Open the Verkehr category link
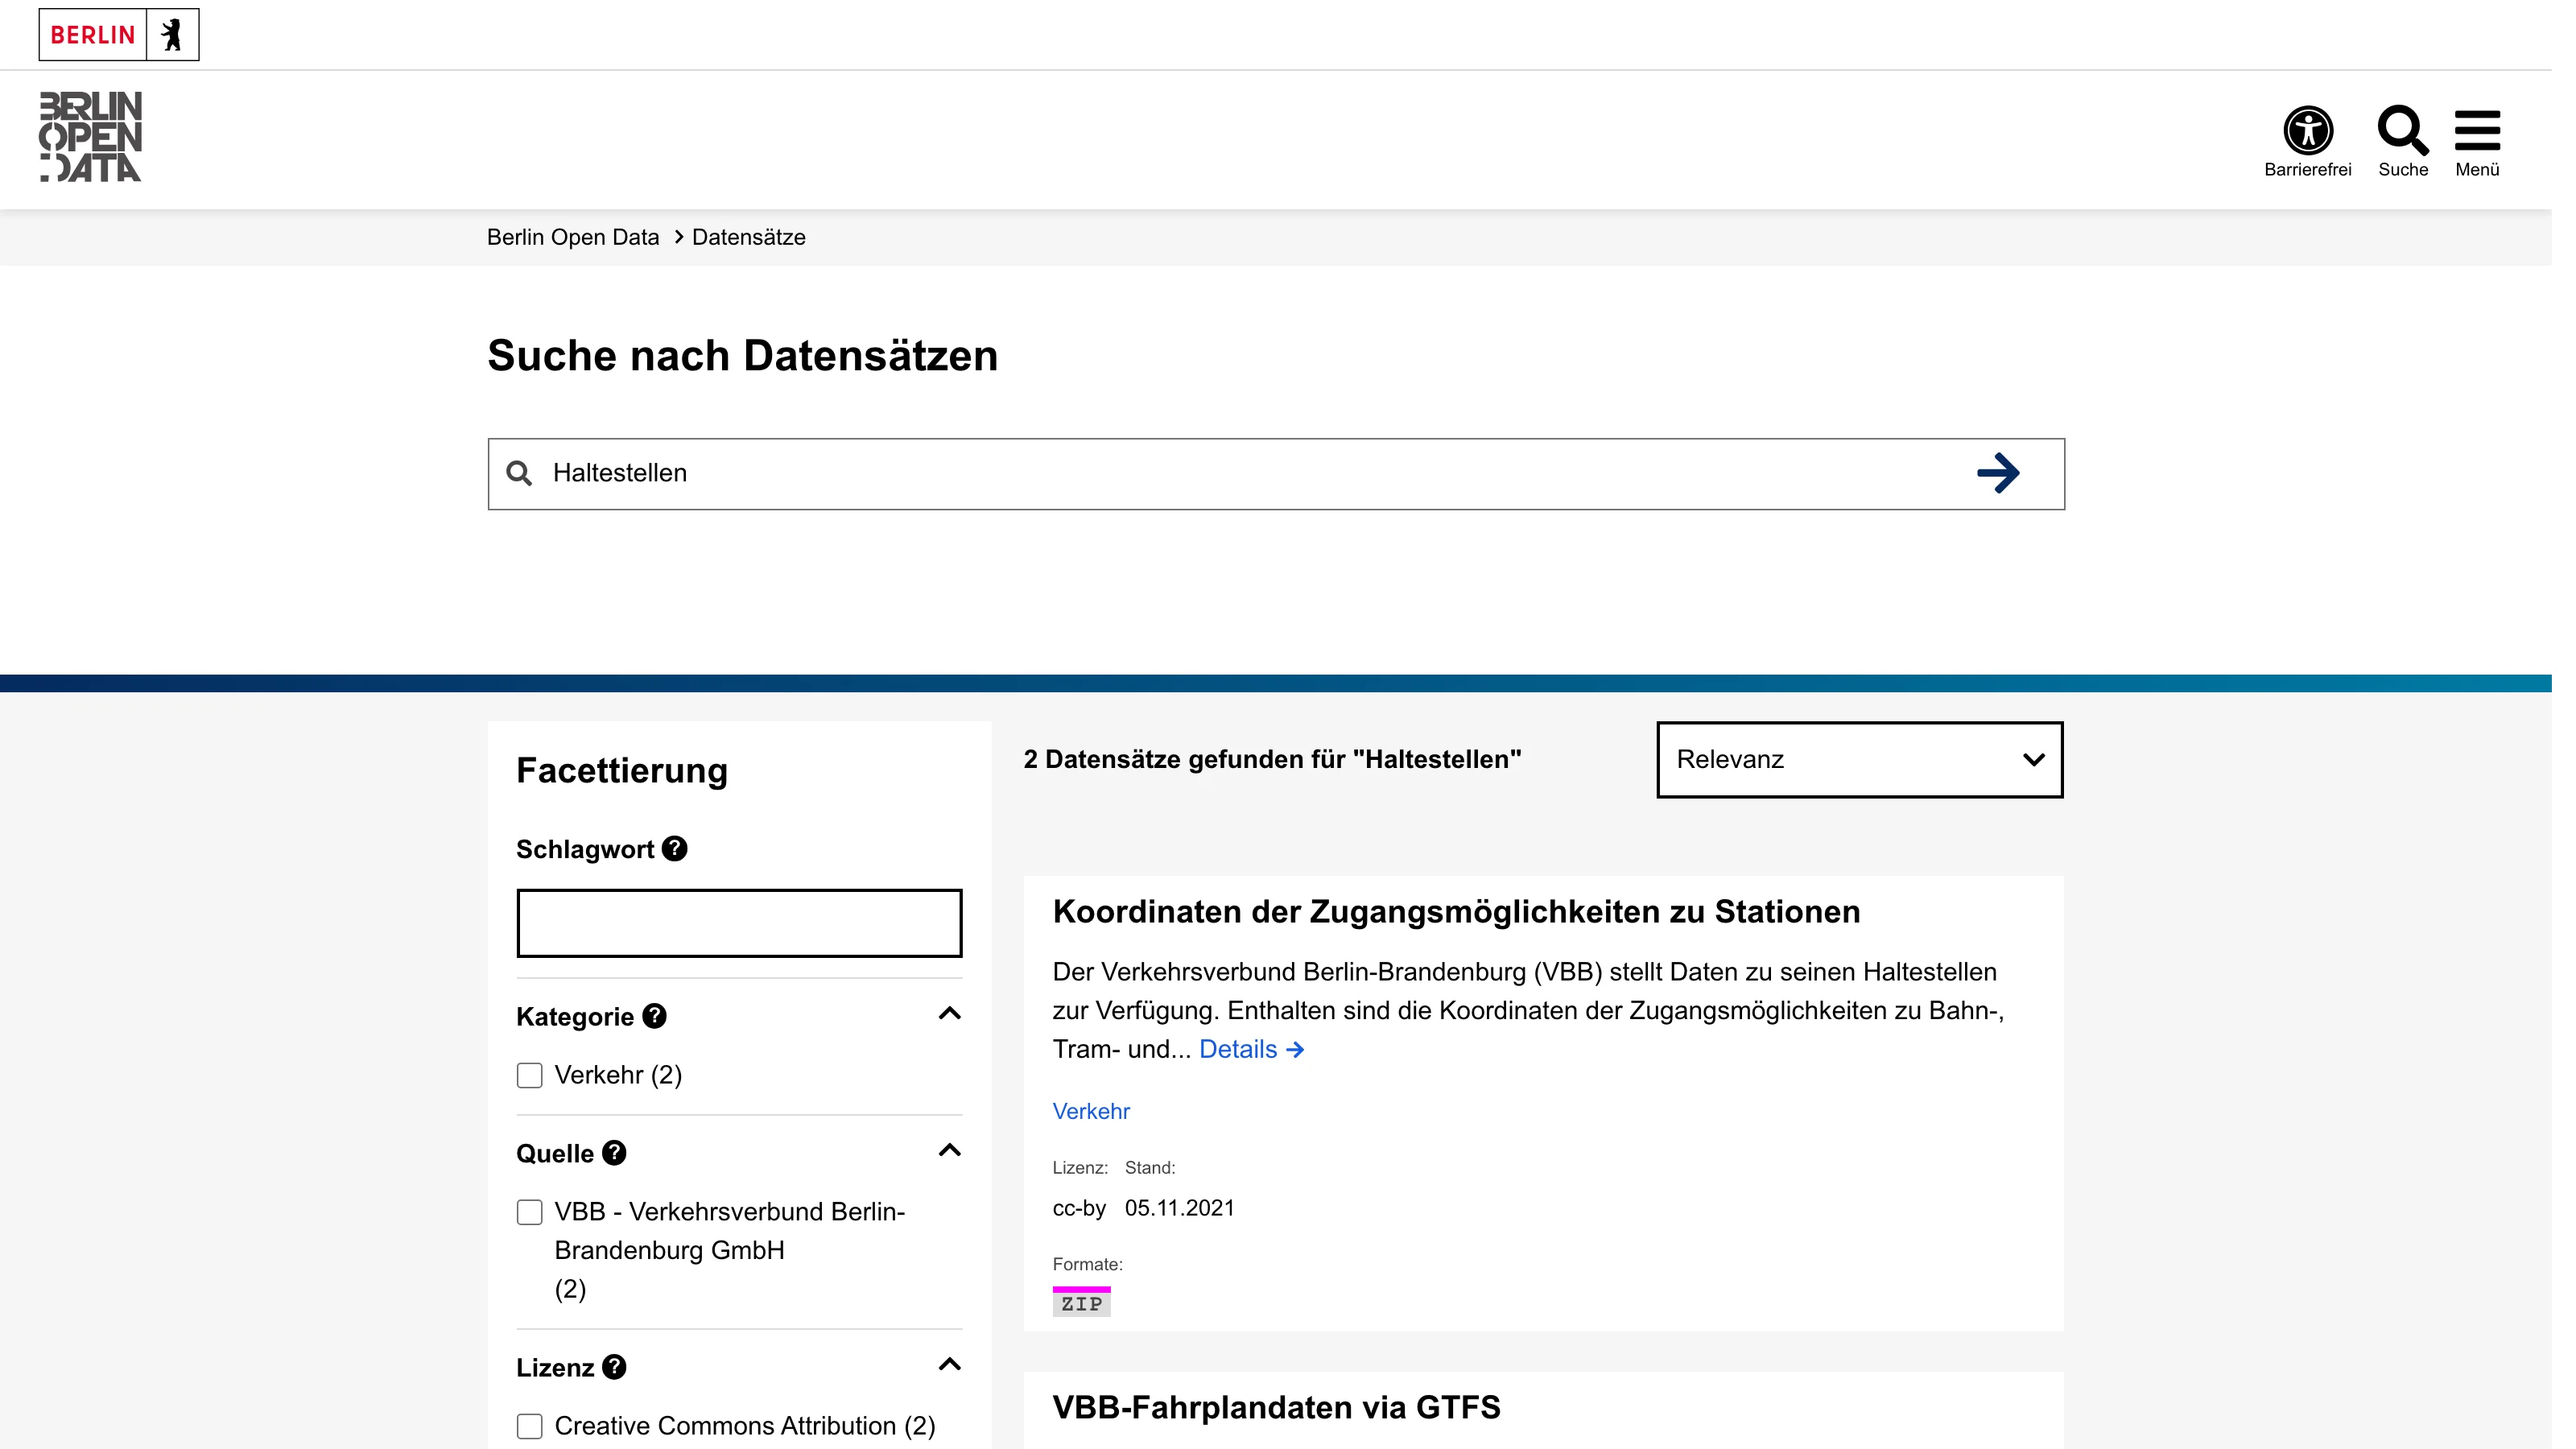The height and width of the screenshot is (1449, 2576). tap(1091, 1111)
